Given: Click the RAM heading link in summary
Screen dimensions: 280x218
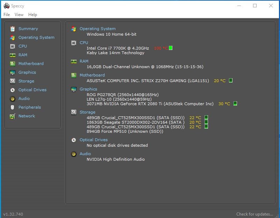Looking at the screenshot, I should [84, 61].
